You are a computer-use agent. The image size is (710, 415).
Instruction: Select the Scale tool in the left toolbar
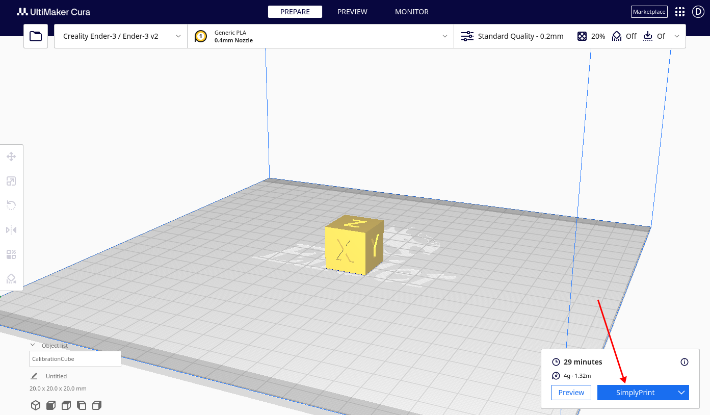coord(11,181)
